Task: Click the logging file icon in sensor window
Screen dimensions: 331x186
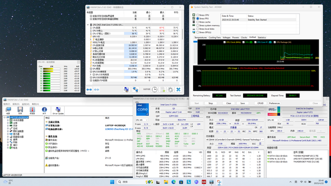Action: 163,89
